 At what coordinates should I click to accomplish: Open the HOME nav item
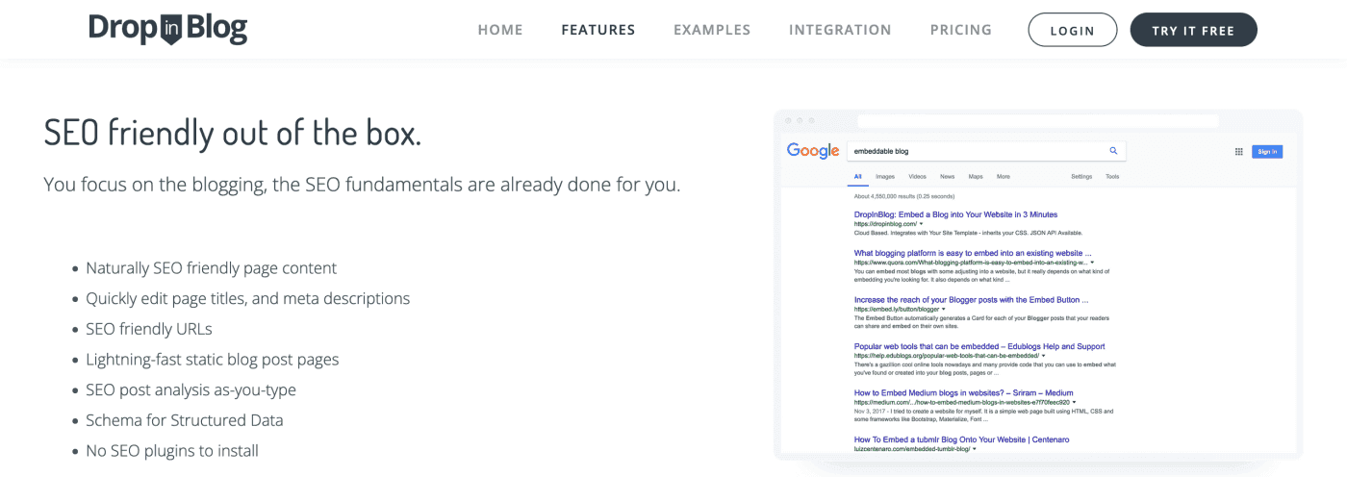[x=500, y=30]
